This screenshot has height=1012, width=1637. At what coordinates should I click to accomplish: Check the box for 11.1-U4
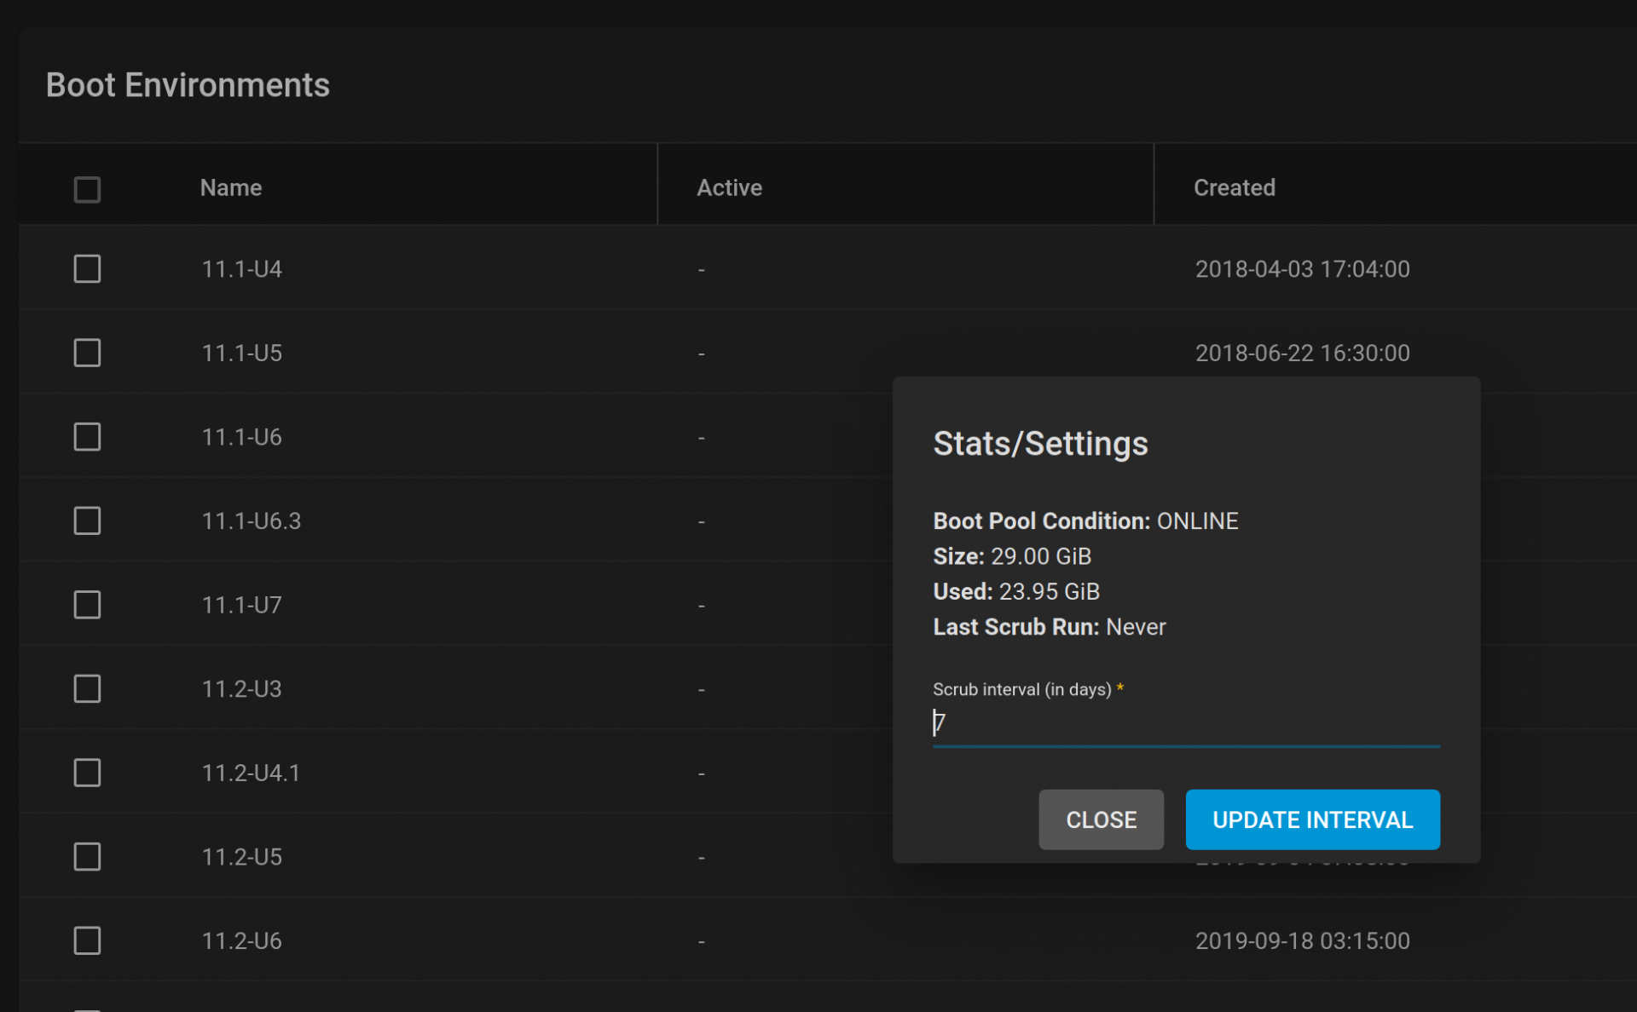[87, 269]
